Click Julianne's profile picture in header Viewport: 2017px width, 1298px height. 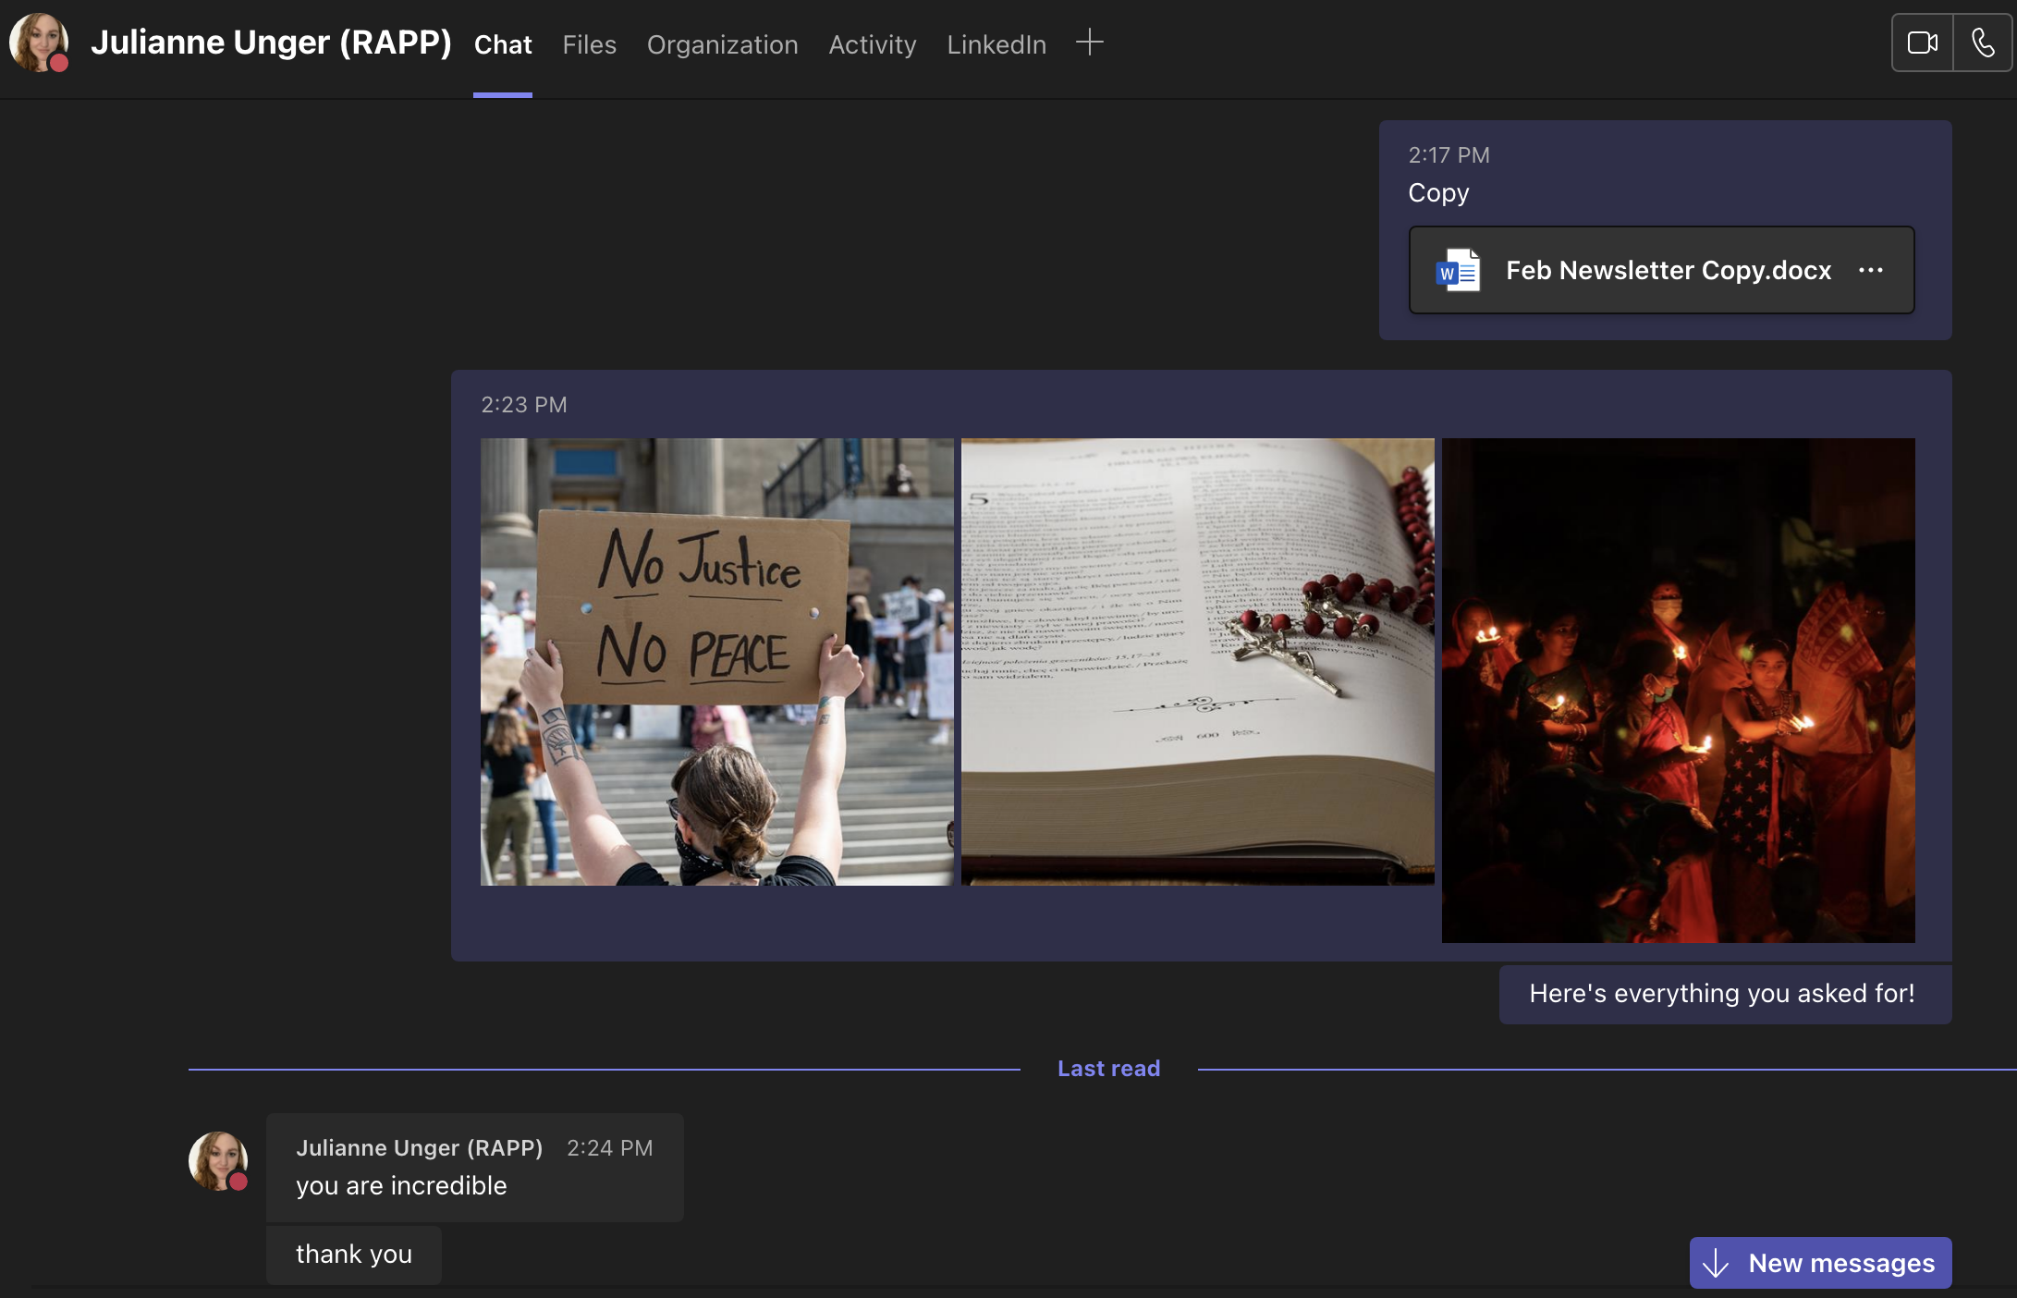(38, 43)
